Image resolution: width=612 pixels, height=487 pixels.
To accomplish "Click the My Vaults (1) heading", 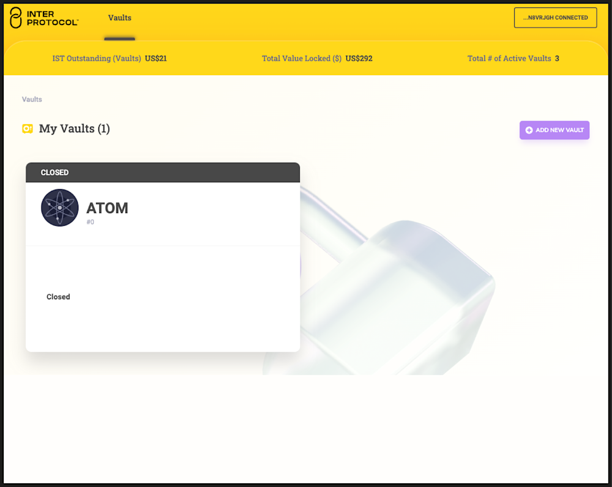I will click(x=74, y=128).
